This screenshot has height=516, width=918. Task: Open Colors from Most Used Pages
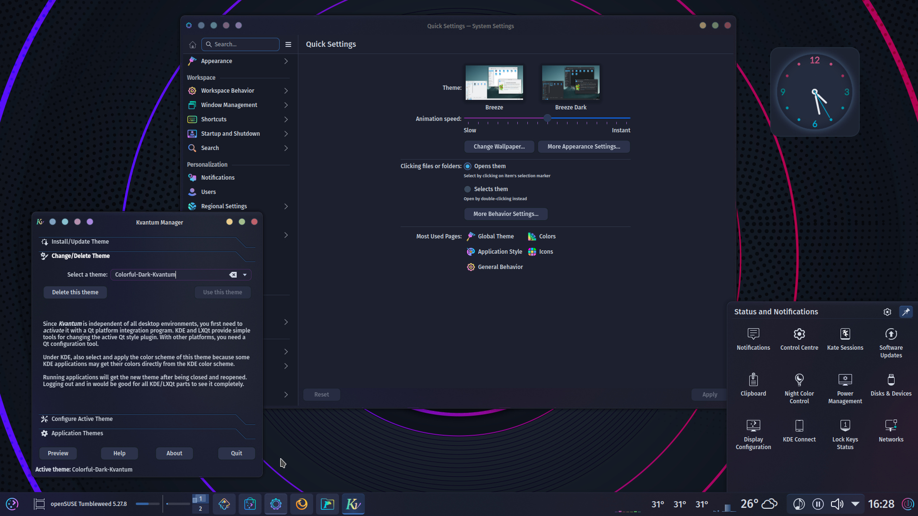542,236
